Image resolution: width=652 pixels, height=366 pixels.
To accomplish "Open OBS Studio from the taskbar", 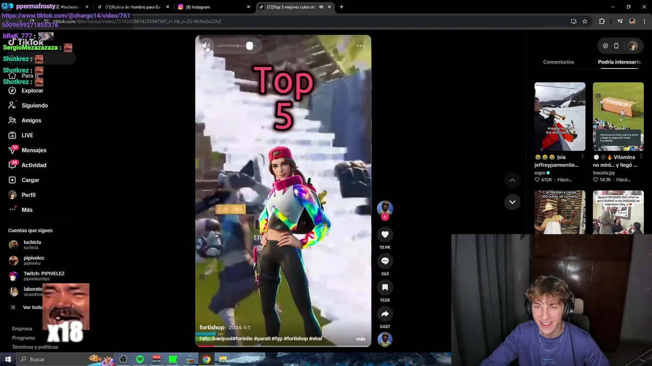I will [x=123, y=359].
